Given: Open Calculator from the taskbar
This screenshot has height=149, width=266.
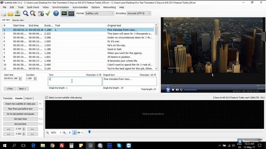Looking at the screenshot, I should [71, 145].
